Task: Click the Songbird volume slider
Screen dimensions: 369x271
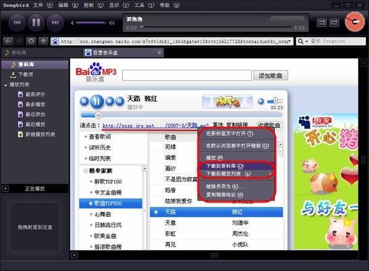Action: pos(91,23)
